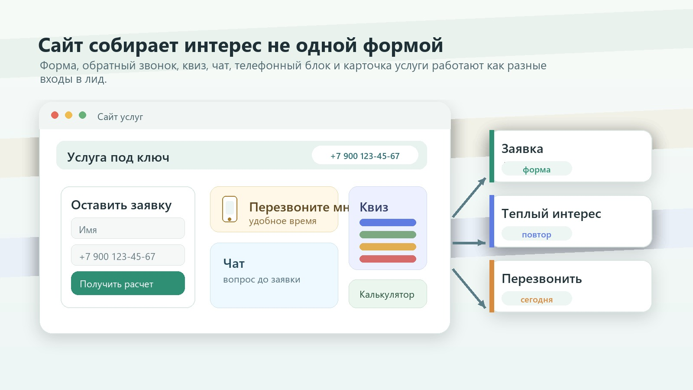Image resolution: width=693 pixels, height=390 pixels.
Task: Click the форма tag
Action: point(537,169)
